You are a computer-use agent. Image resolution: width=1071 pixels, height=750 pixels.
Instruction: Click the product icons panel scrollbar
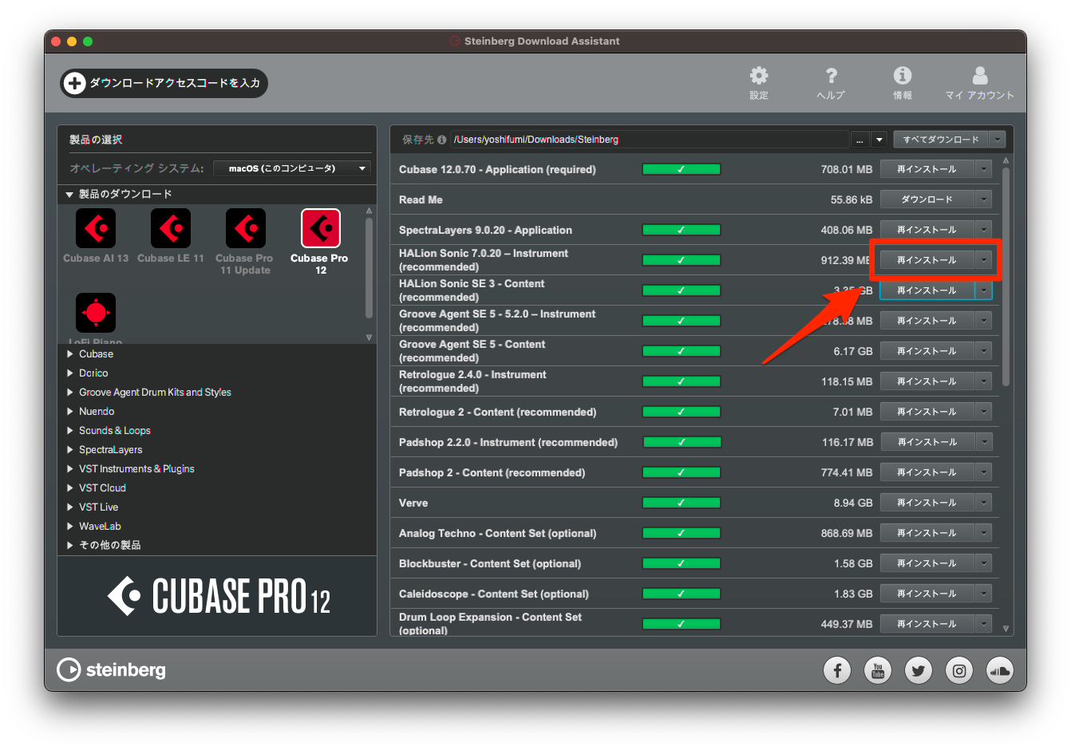(x=369, y=267)
